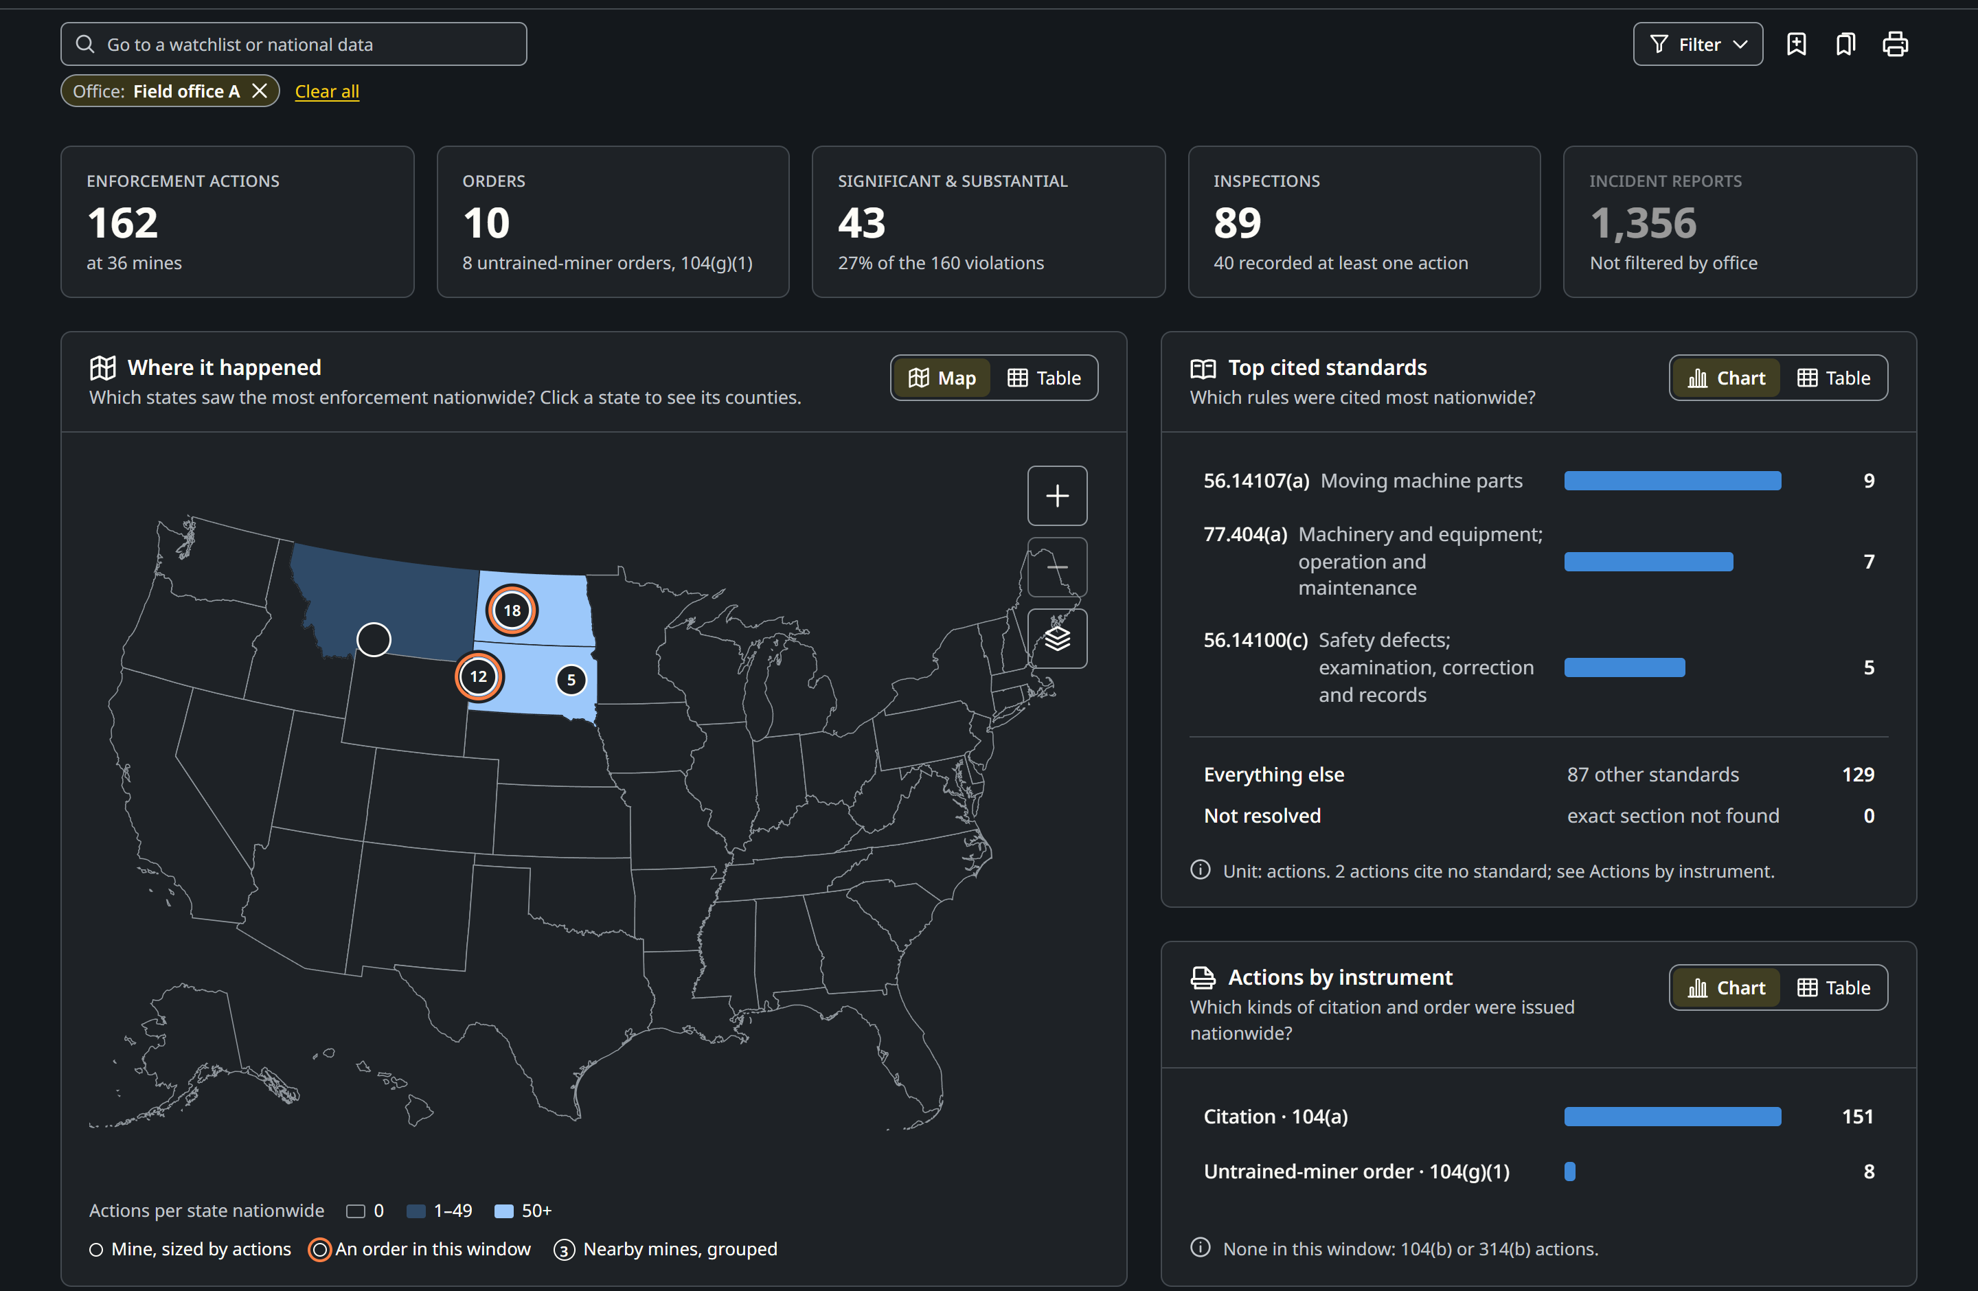Image resolution: width=1978 pixels, height=1291 pixels.
Task: Switch Where it happened to Table view
Action: pos(1044,378)
